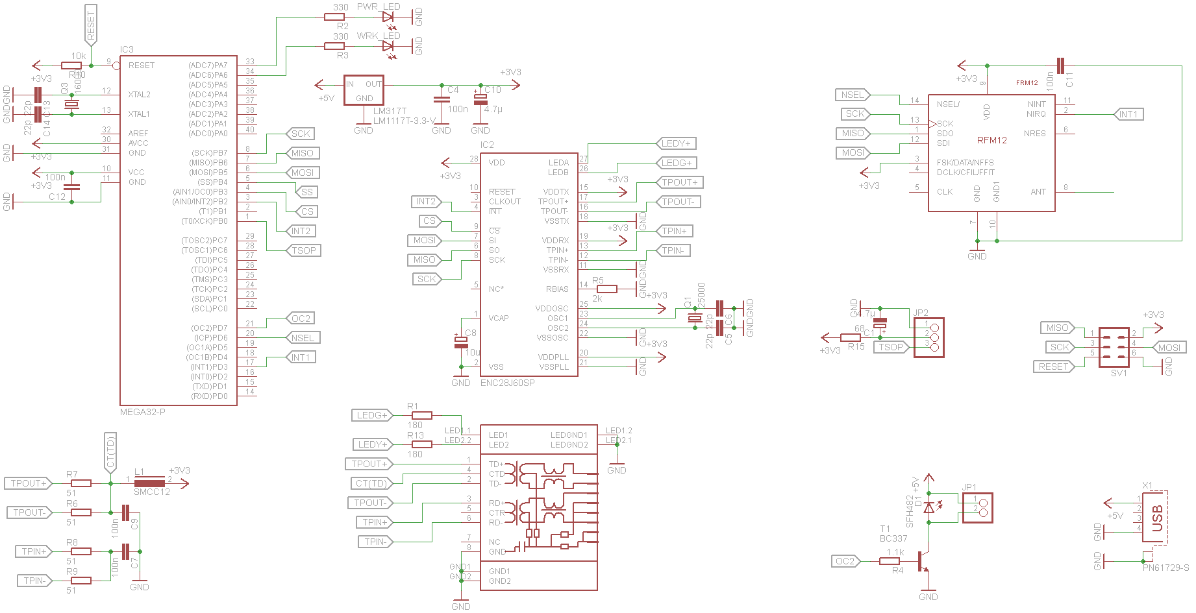Select the C11 capacitor near RFM12

pos(1060,66)
